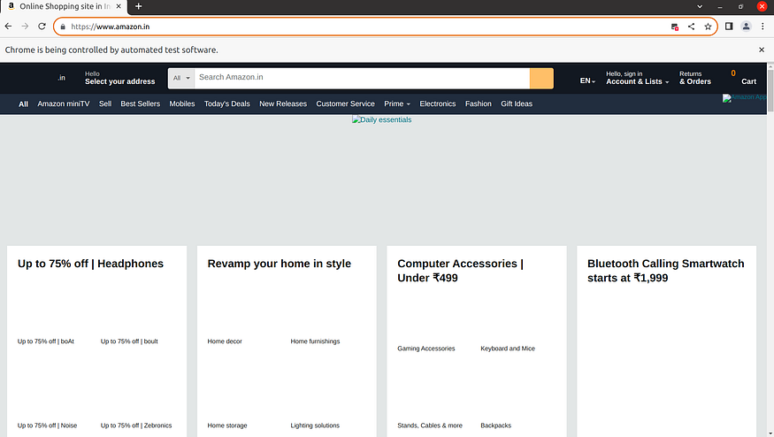The width and height of the screenshot is (774, 437).
Task: View site information via the padlock icon
Action: [x=63, y=27]
